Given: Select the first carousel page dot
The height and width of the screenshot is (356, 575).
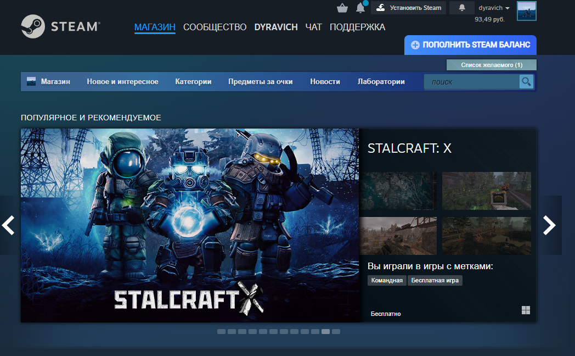Looking at the screenshot, I should click(x=221, y=331).
